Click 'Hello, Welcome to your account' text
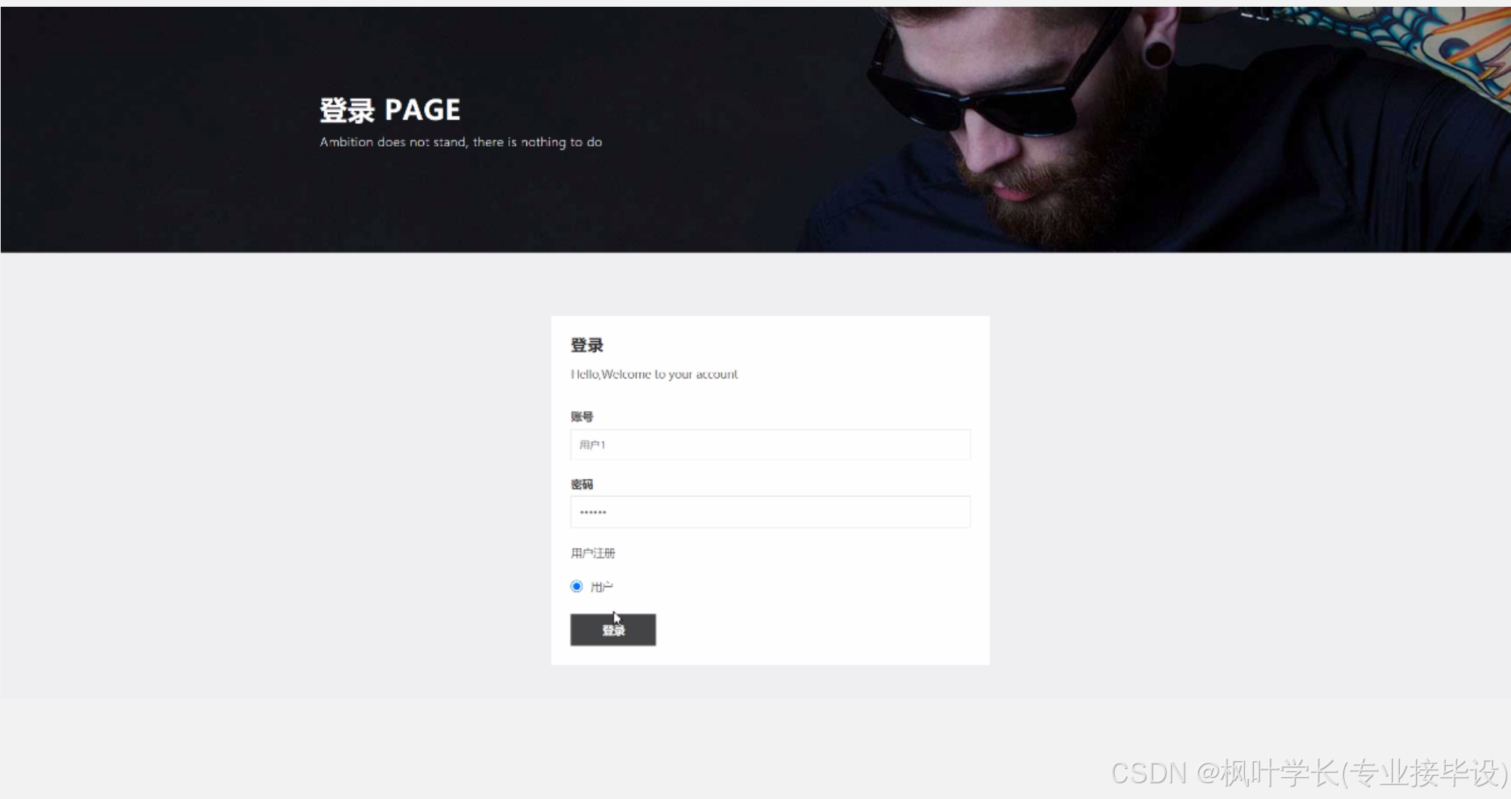 pos(654,374)
